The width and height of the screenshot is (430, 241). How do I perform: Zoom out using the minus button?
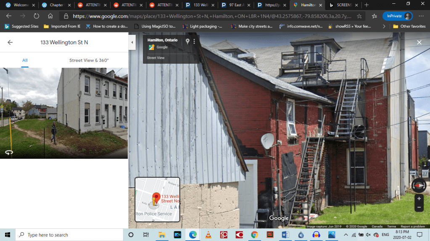pyautogui.click(x=419, y=207)
